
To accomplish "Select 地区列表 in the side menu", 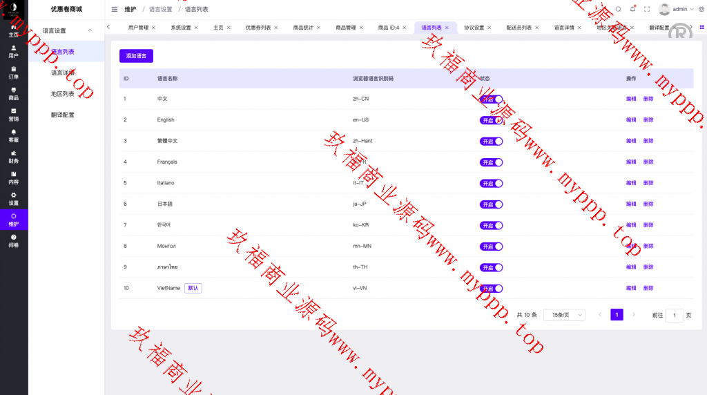I will point(63,94).
